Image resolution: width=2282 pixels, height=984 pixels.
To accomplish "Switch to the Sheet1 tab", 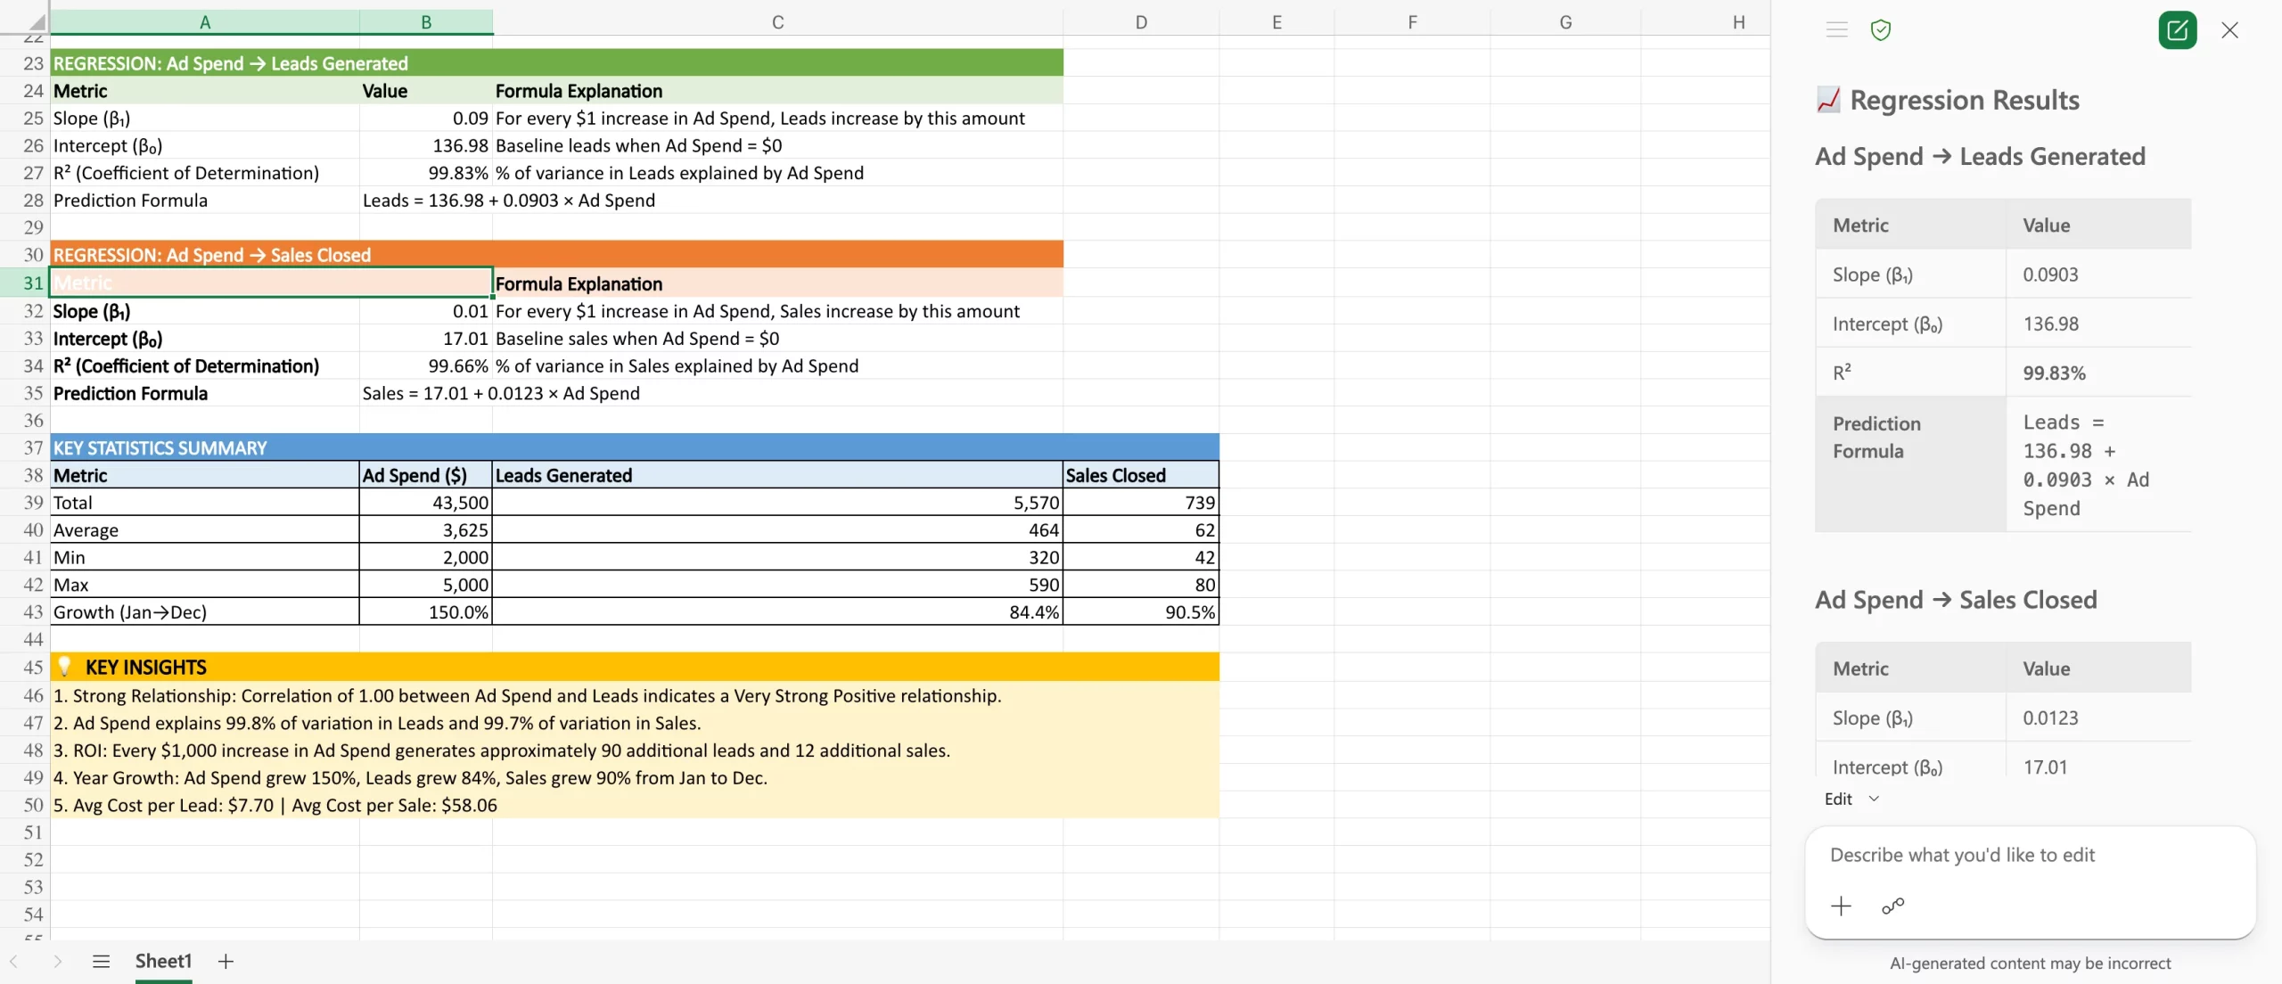I will click(163, 961).
